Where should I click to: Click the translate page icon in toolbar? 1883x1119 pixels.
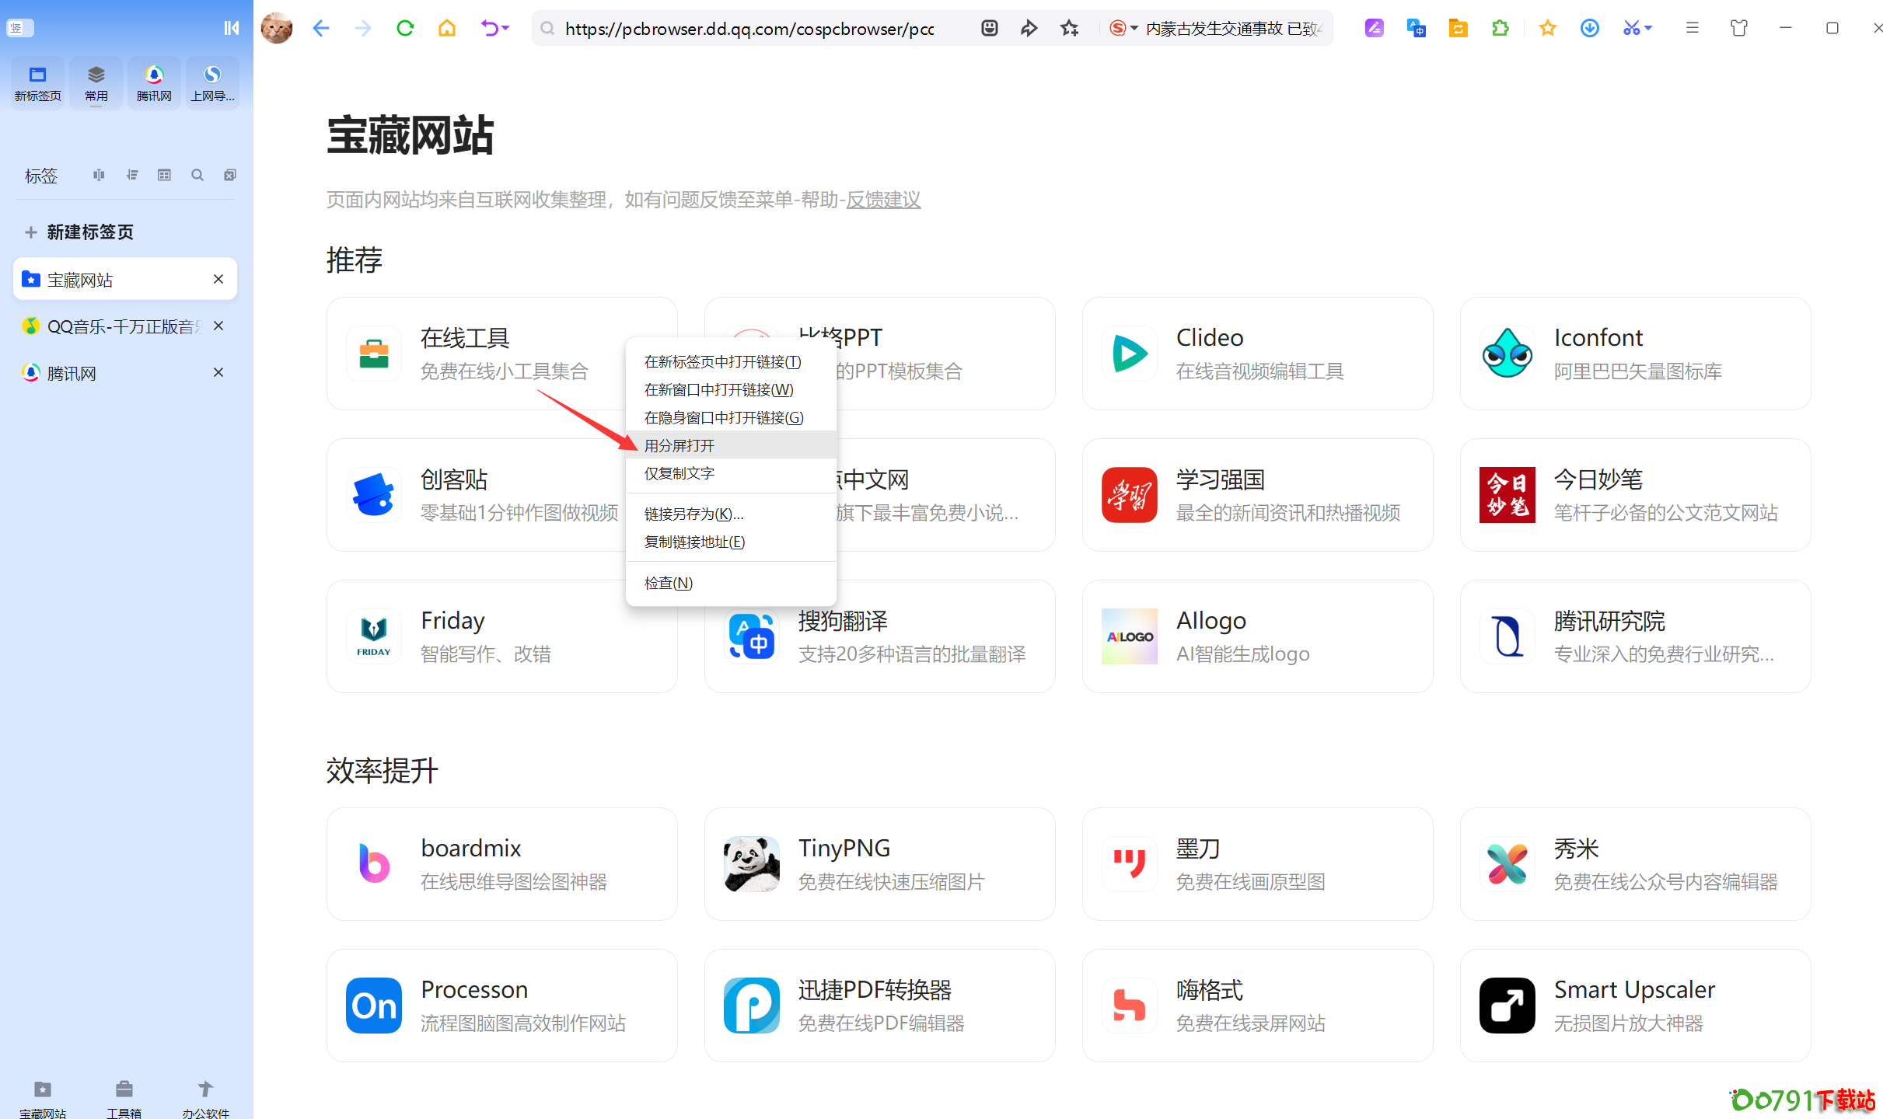click(x=1416, y=29)
